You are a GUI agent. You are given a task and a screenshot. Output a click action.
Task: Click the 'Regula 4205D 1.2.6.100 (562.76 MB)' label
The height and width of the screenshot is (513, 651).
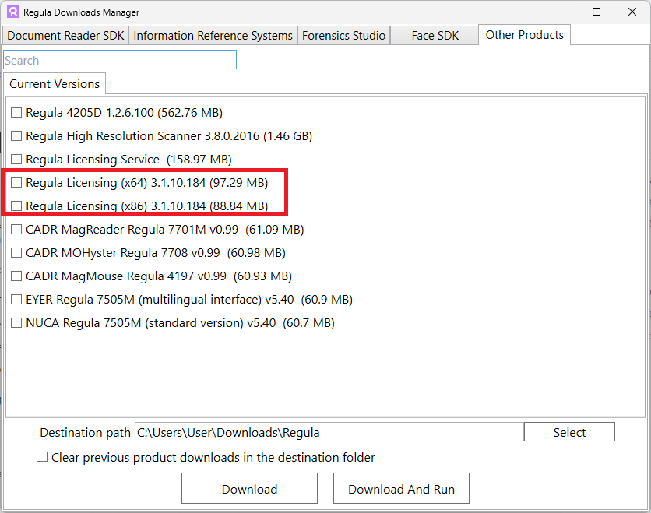click(x=124, y=112)
